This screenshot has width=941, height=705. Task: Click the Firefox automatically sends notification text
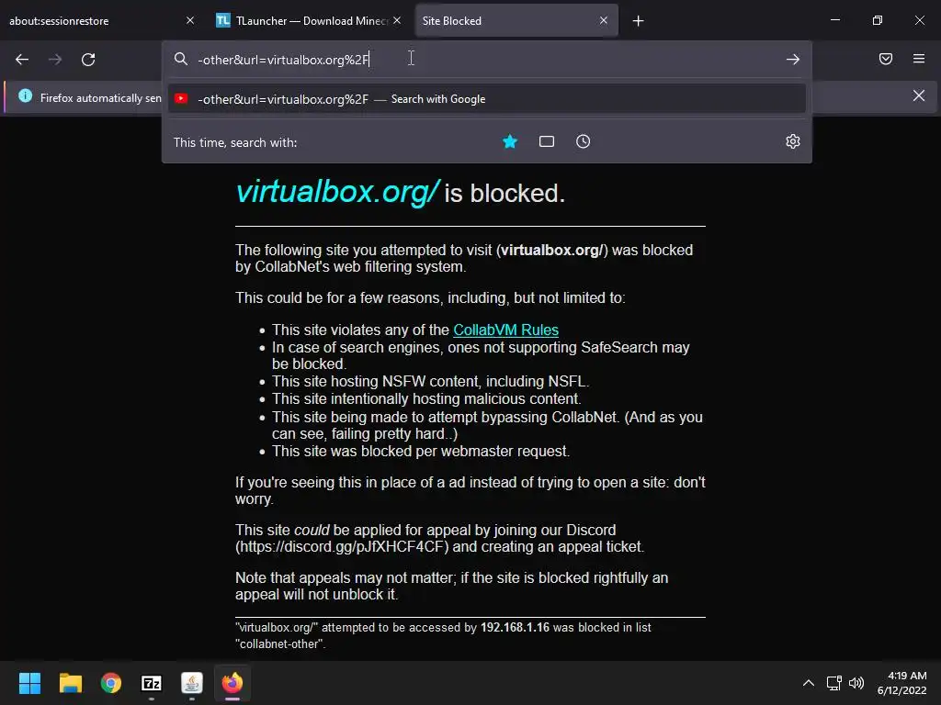tap(101, 97)
